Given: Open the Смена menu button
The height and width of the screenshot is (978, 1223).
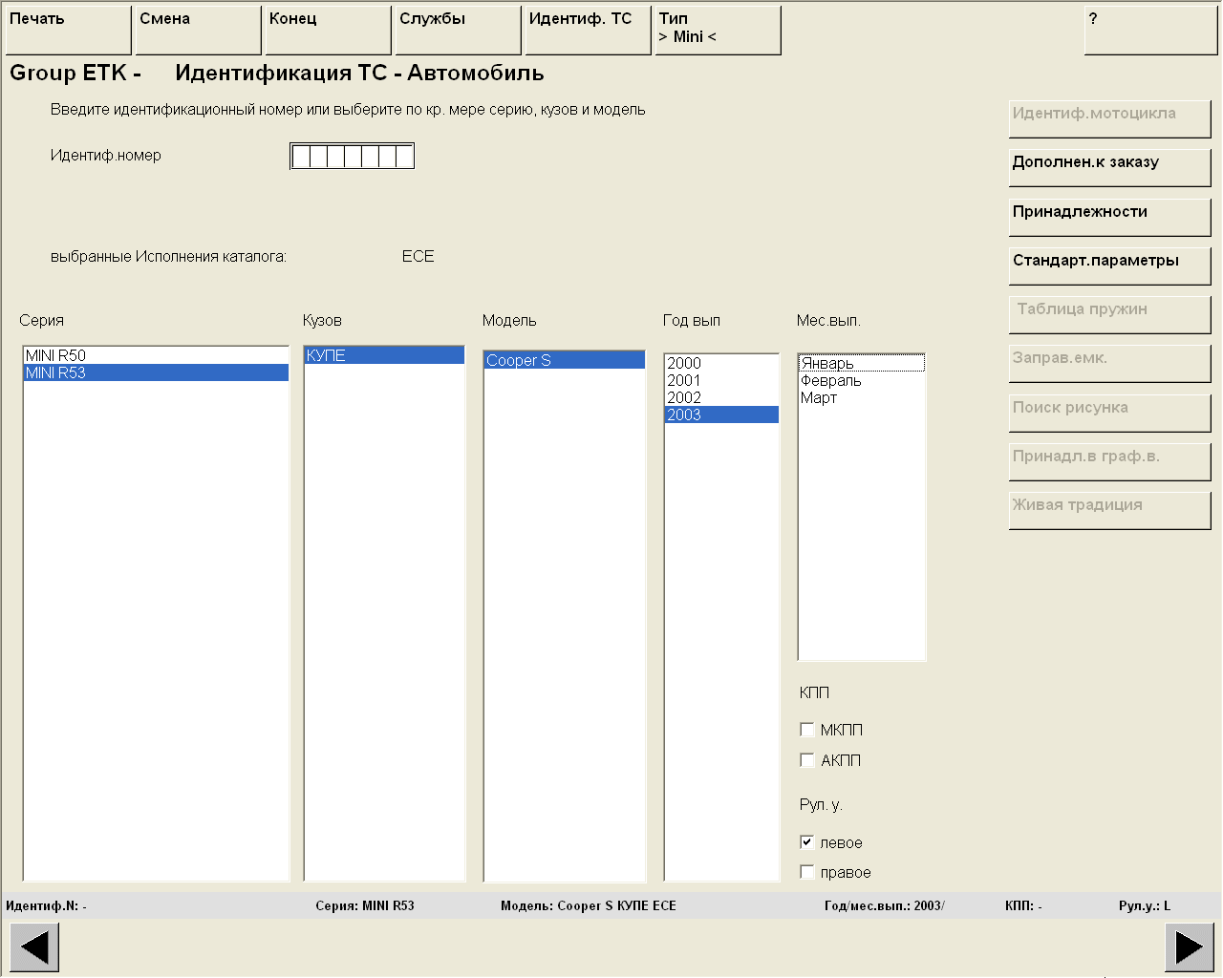Looking at the screenshot, I should (x=199, y=31).
